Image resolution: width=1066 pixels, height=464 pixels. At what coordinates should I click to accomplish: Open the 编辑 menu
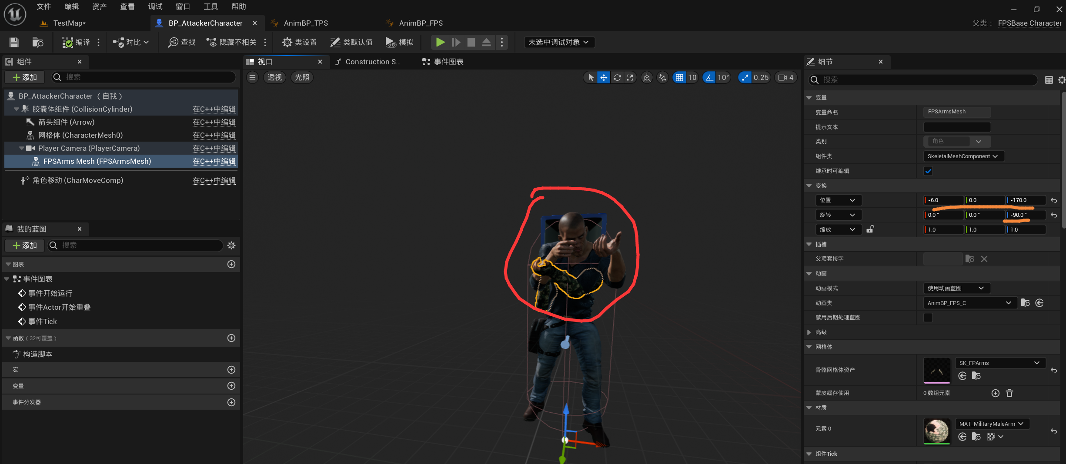[71, 7]
